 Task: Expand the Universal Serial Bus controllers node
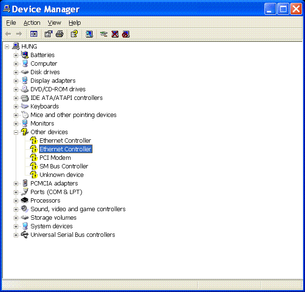pyautogui.click(x=16, y=235)
